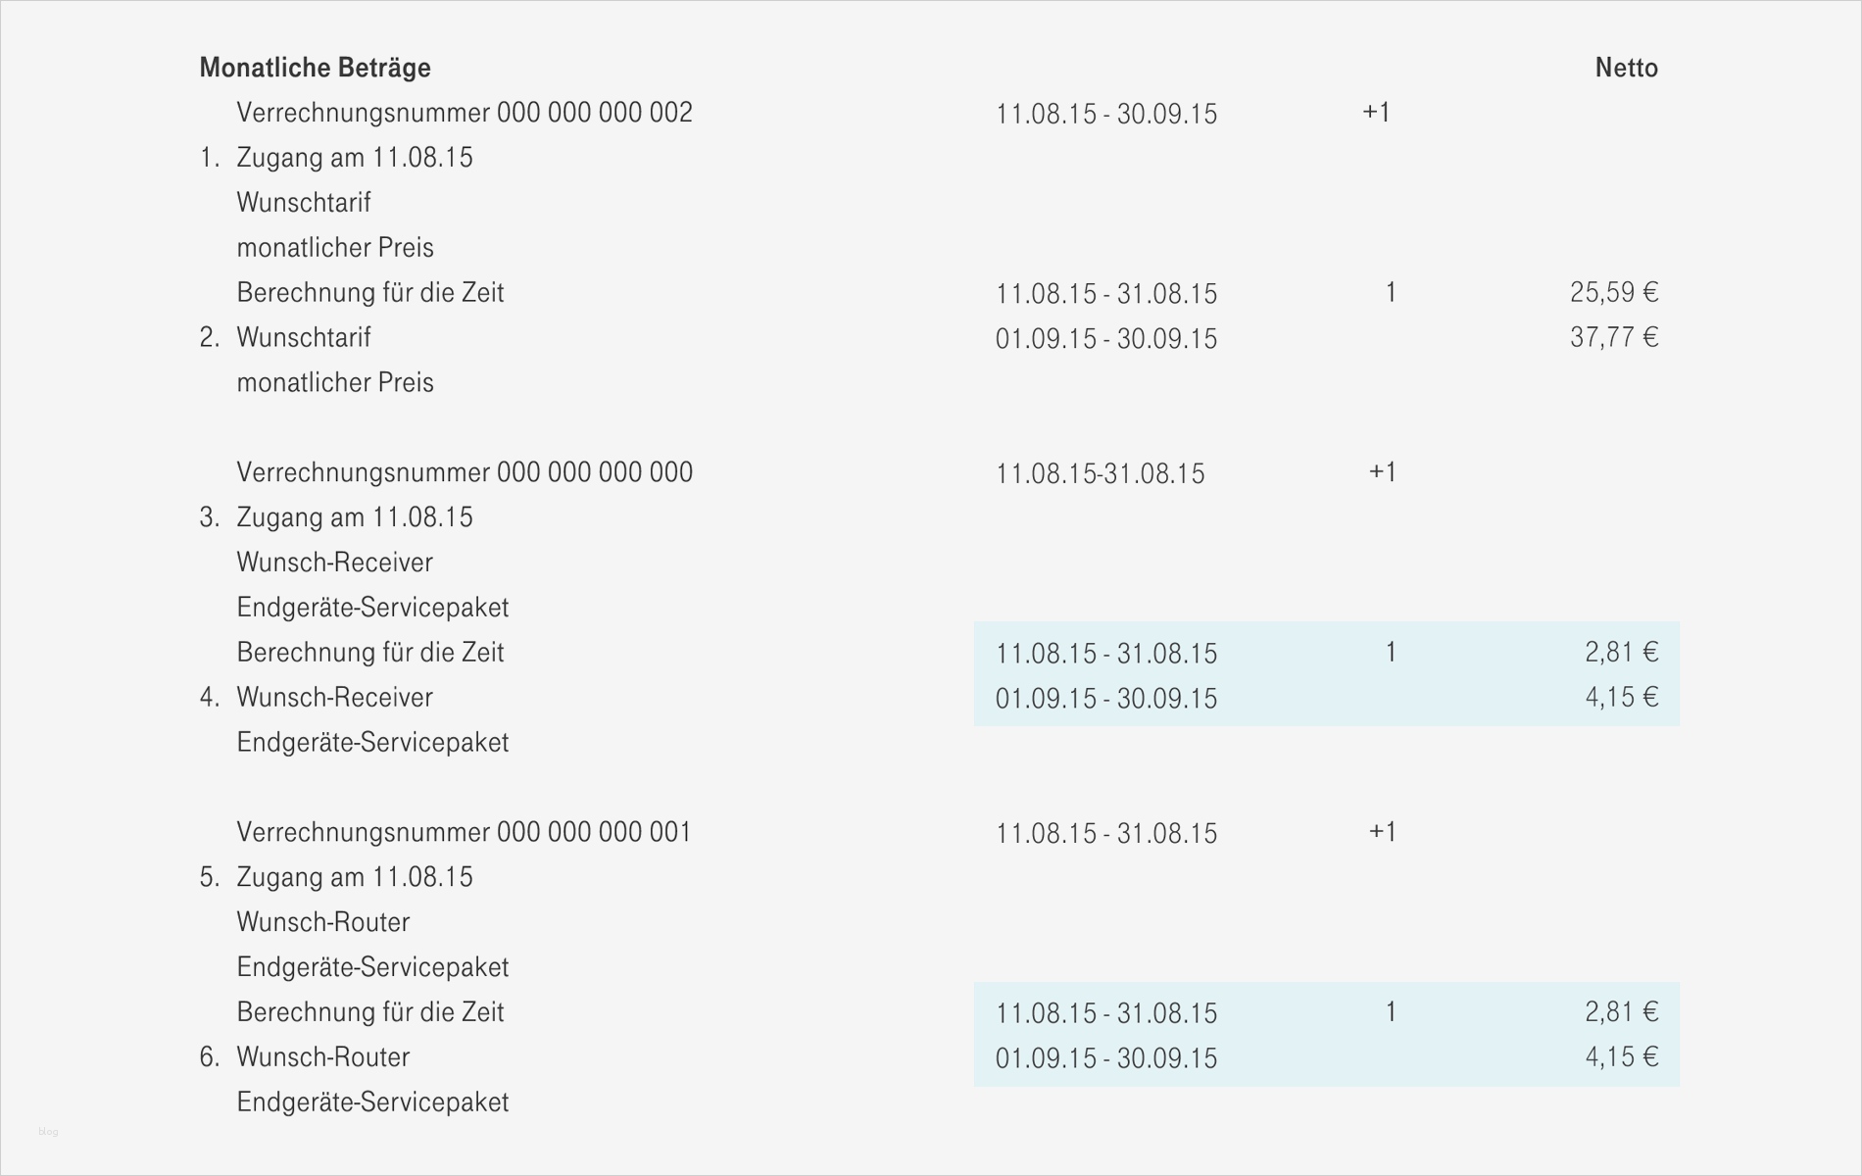Click the 11.08.15 - 30.09.15 date range
Screen dimensions: 1862x1176
(x=1105, y=114)
